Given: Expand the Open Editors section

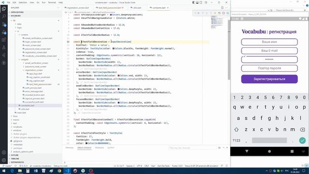Looking at the screenshot, I should tap(35, 12).
